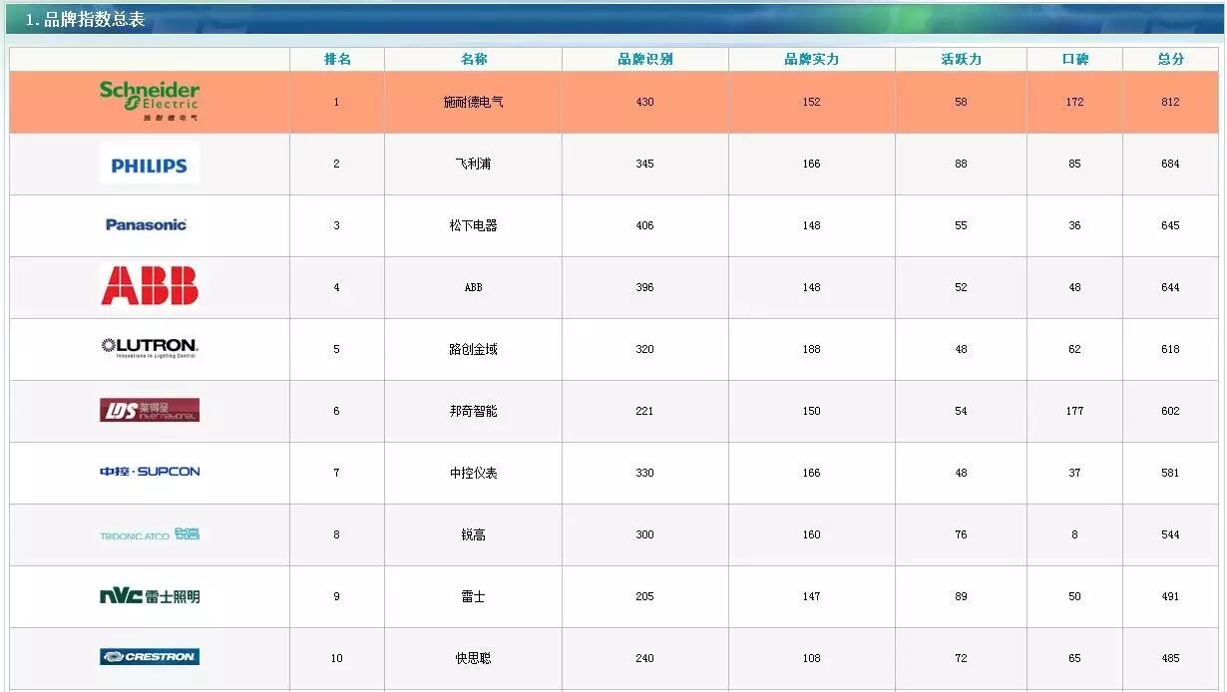Click the 中控·SUPCON logo
Viewport: 1227px width, 692px height.
(148, 473)
